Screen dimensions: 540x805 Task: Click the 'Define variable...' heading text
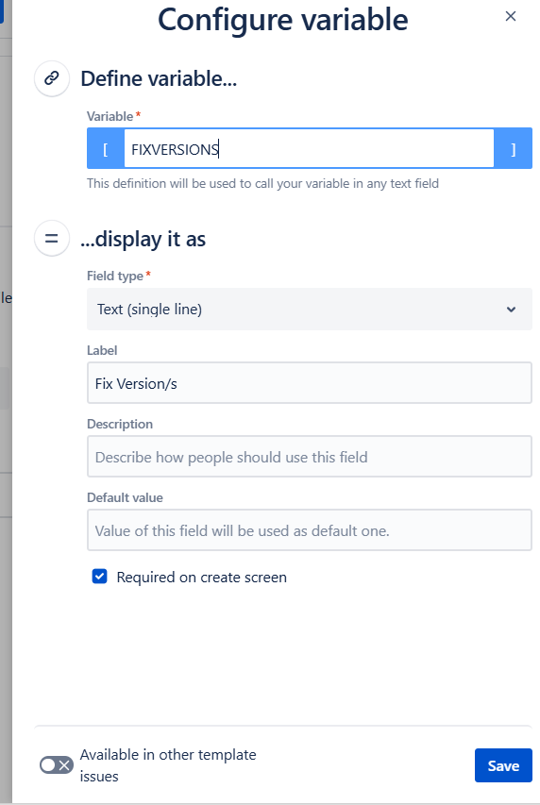(159, 78)
